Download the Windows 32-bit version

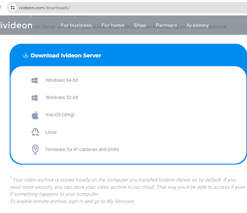[x=62, y=97]
